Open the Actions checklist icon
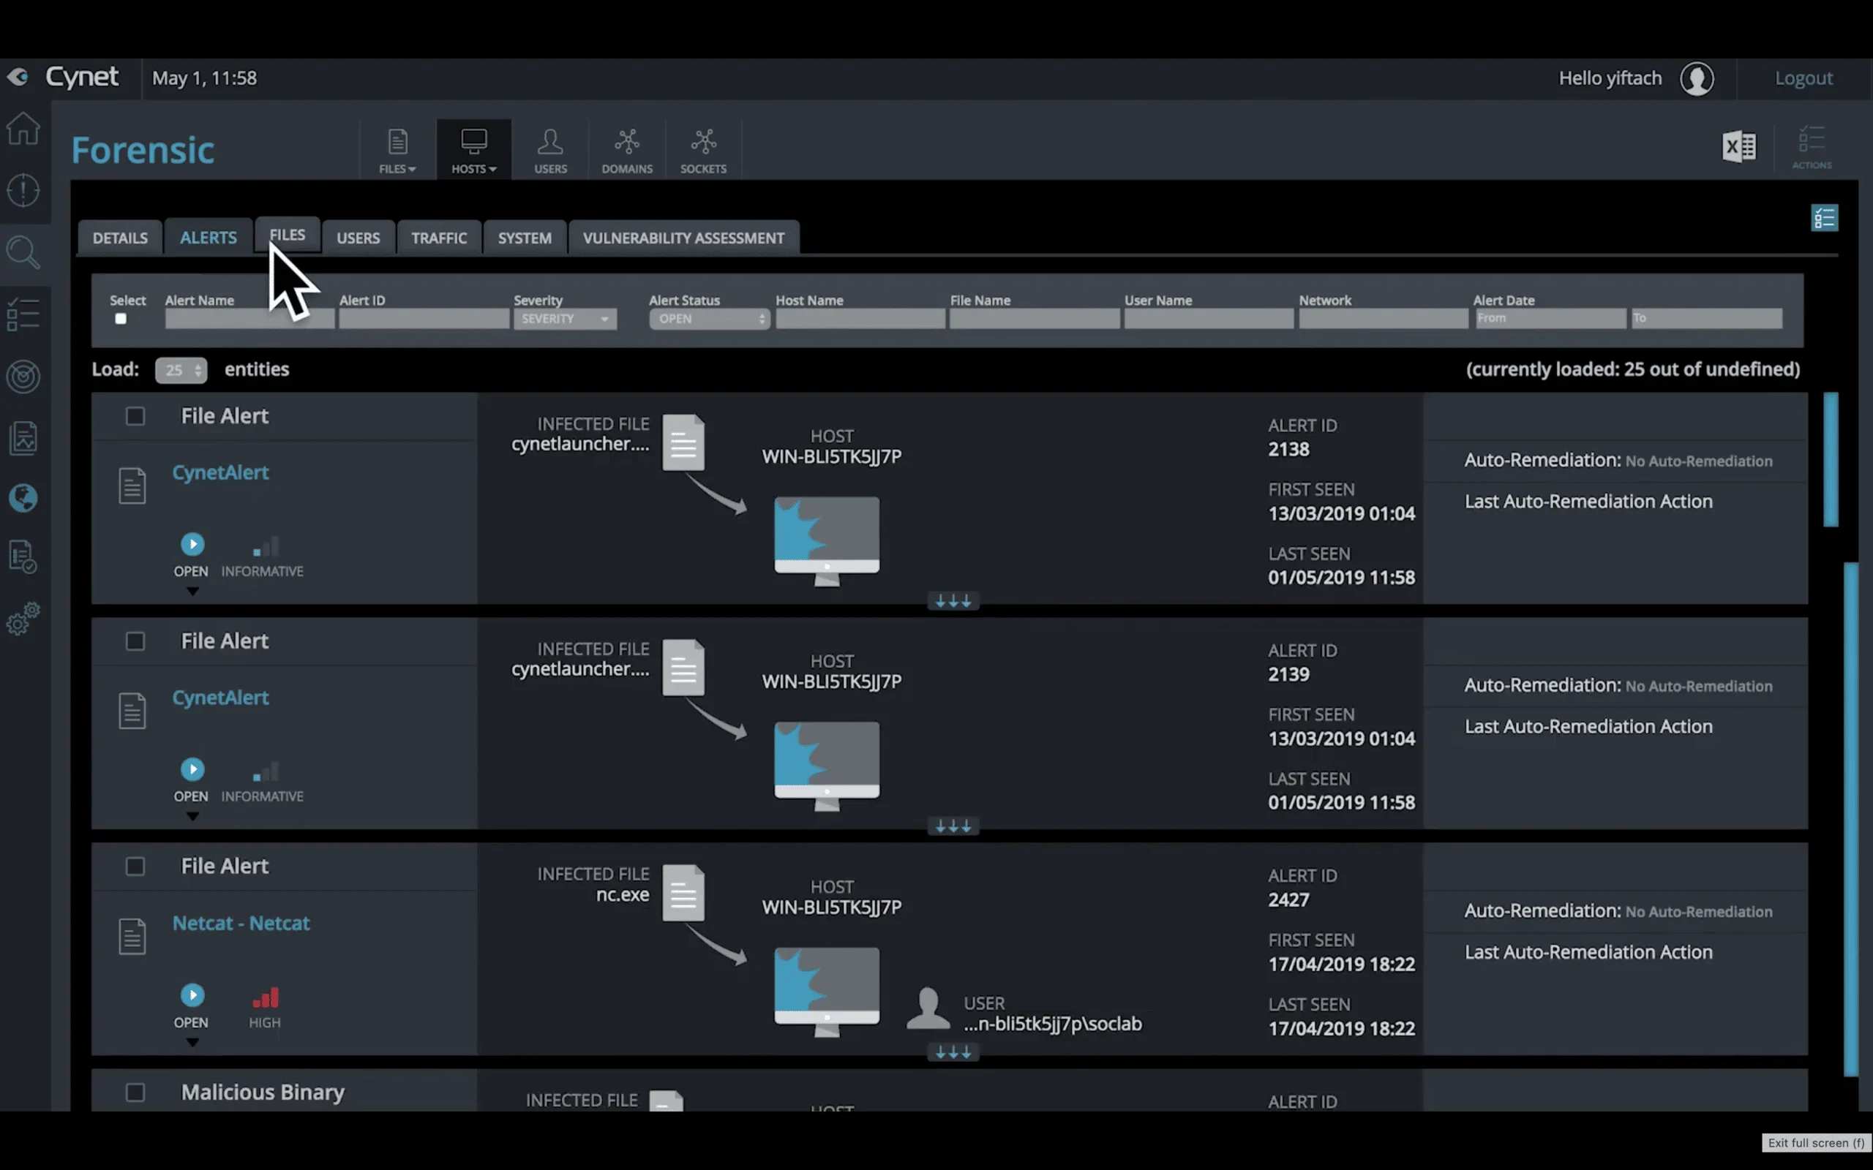The image size is (1873, 1170). point(1811,147)
